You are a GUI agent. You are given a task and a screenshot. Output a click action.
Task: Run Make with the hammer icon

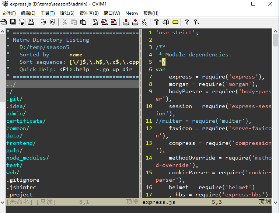pyautogui.click(x=157, y=22)
